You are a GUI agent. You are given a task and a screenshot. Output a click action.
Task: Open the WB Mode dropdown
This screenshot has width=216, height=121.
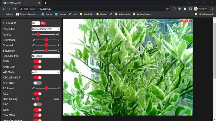click(46, 72)
